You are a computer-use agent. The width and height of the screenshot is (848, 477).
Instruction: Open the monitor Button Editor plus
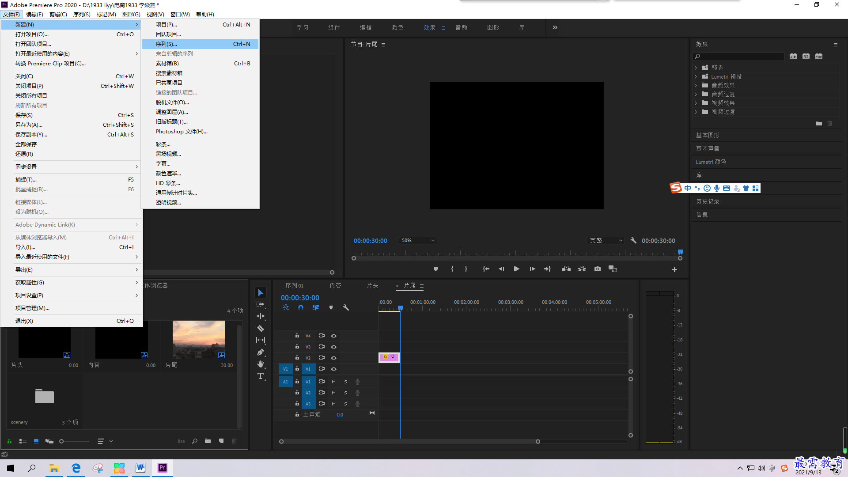674,269
